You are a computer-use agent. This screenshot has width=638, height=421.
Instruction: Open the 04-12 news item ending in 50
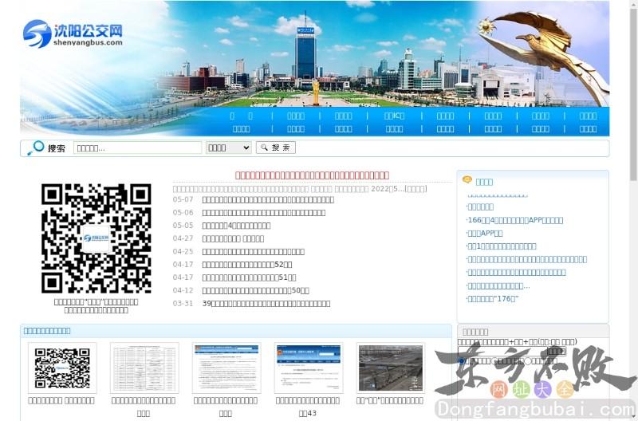[255, 291]
